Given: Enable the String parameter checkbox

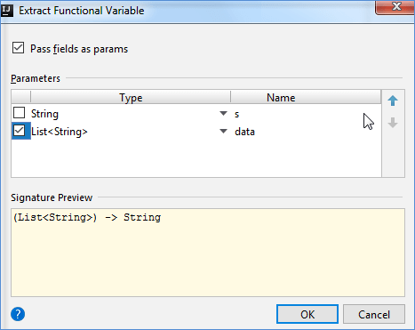Looking at the screenshot, I should click(x=19, y=113).
